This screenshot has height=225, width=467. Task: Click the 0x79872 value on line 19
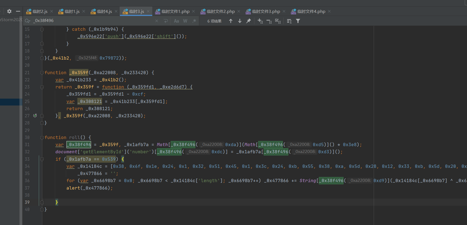[109, 58]
